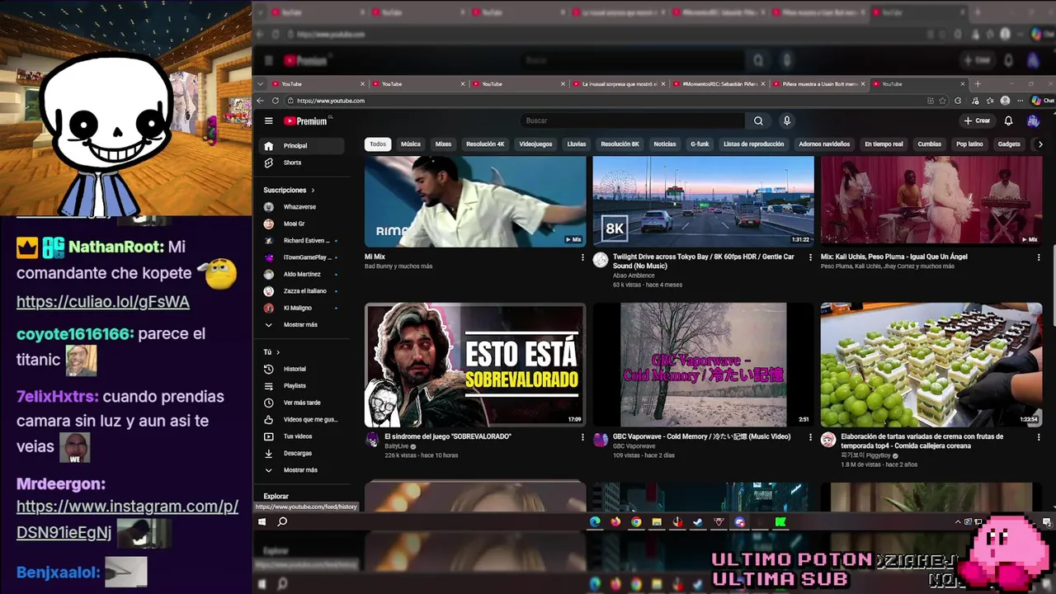The image size is (1056, 594).
Task: Open the Twilight Drive Tokyo Bay thumbnail
Action: [703, 200]
